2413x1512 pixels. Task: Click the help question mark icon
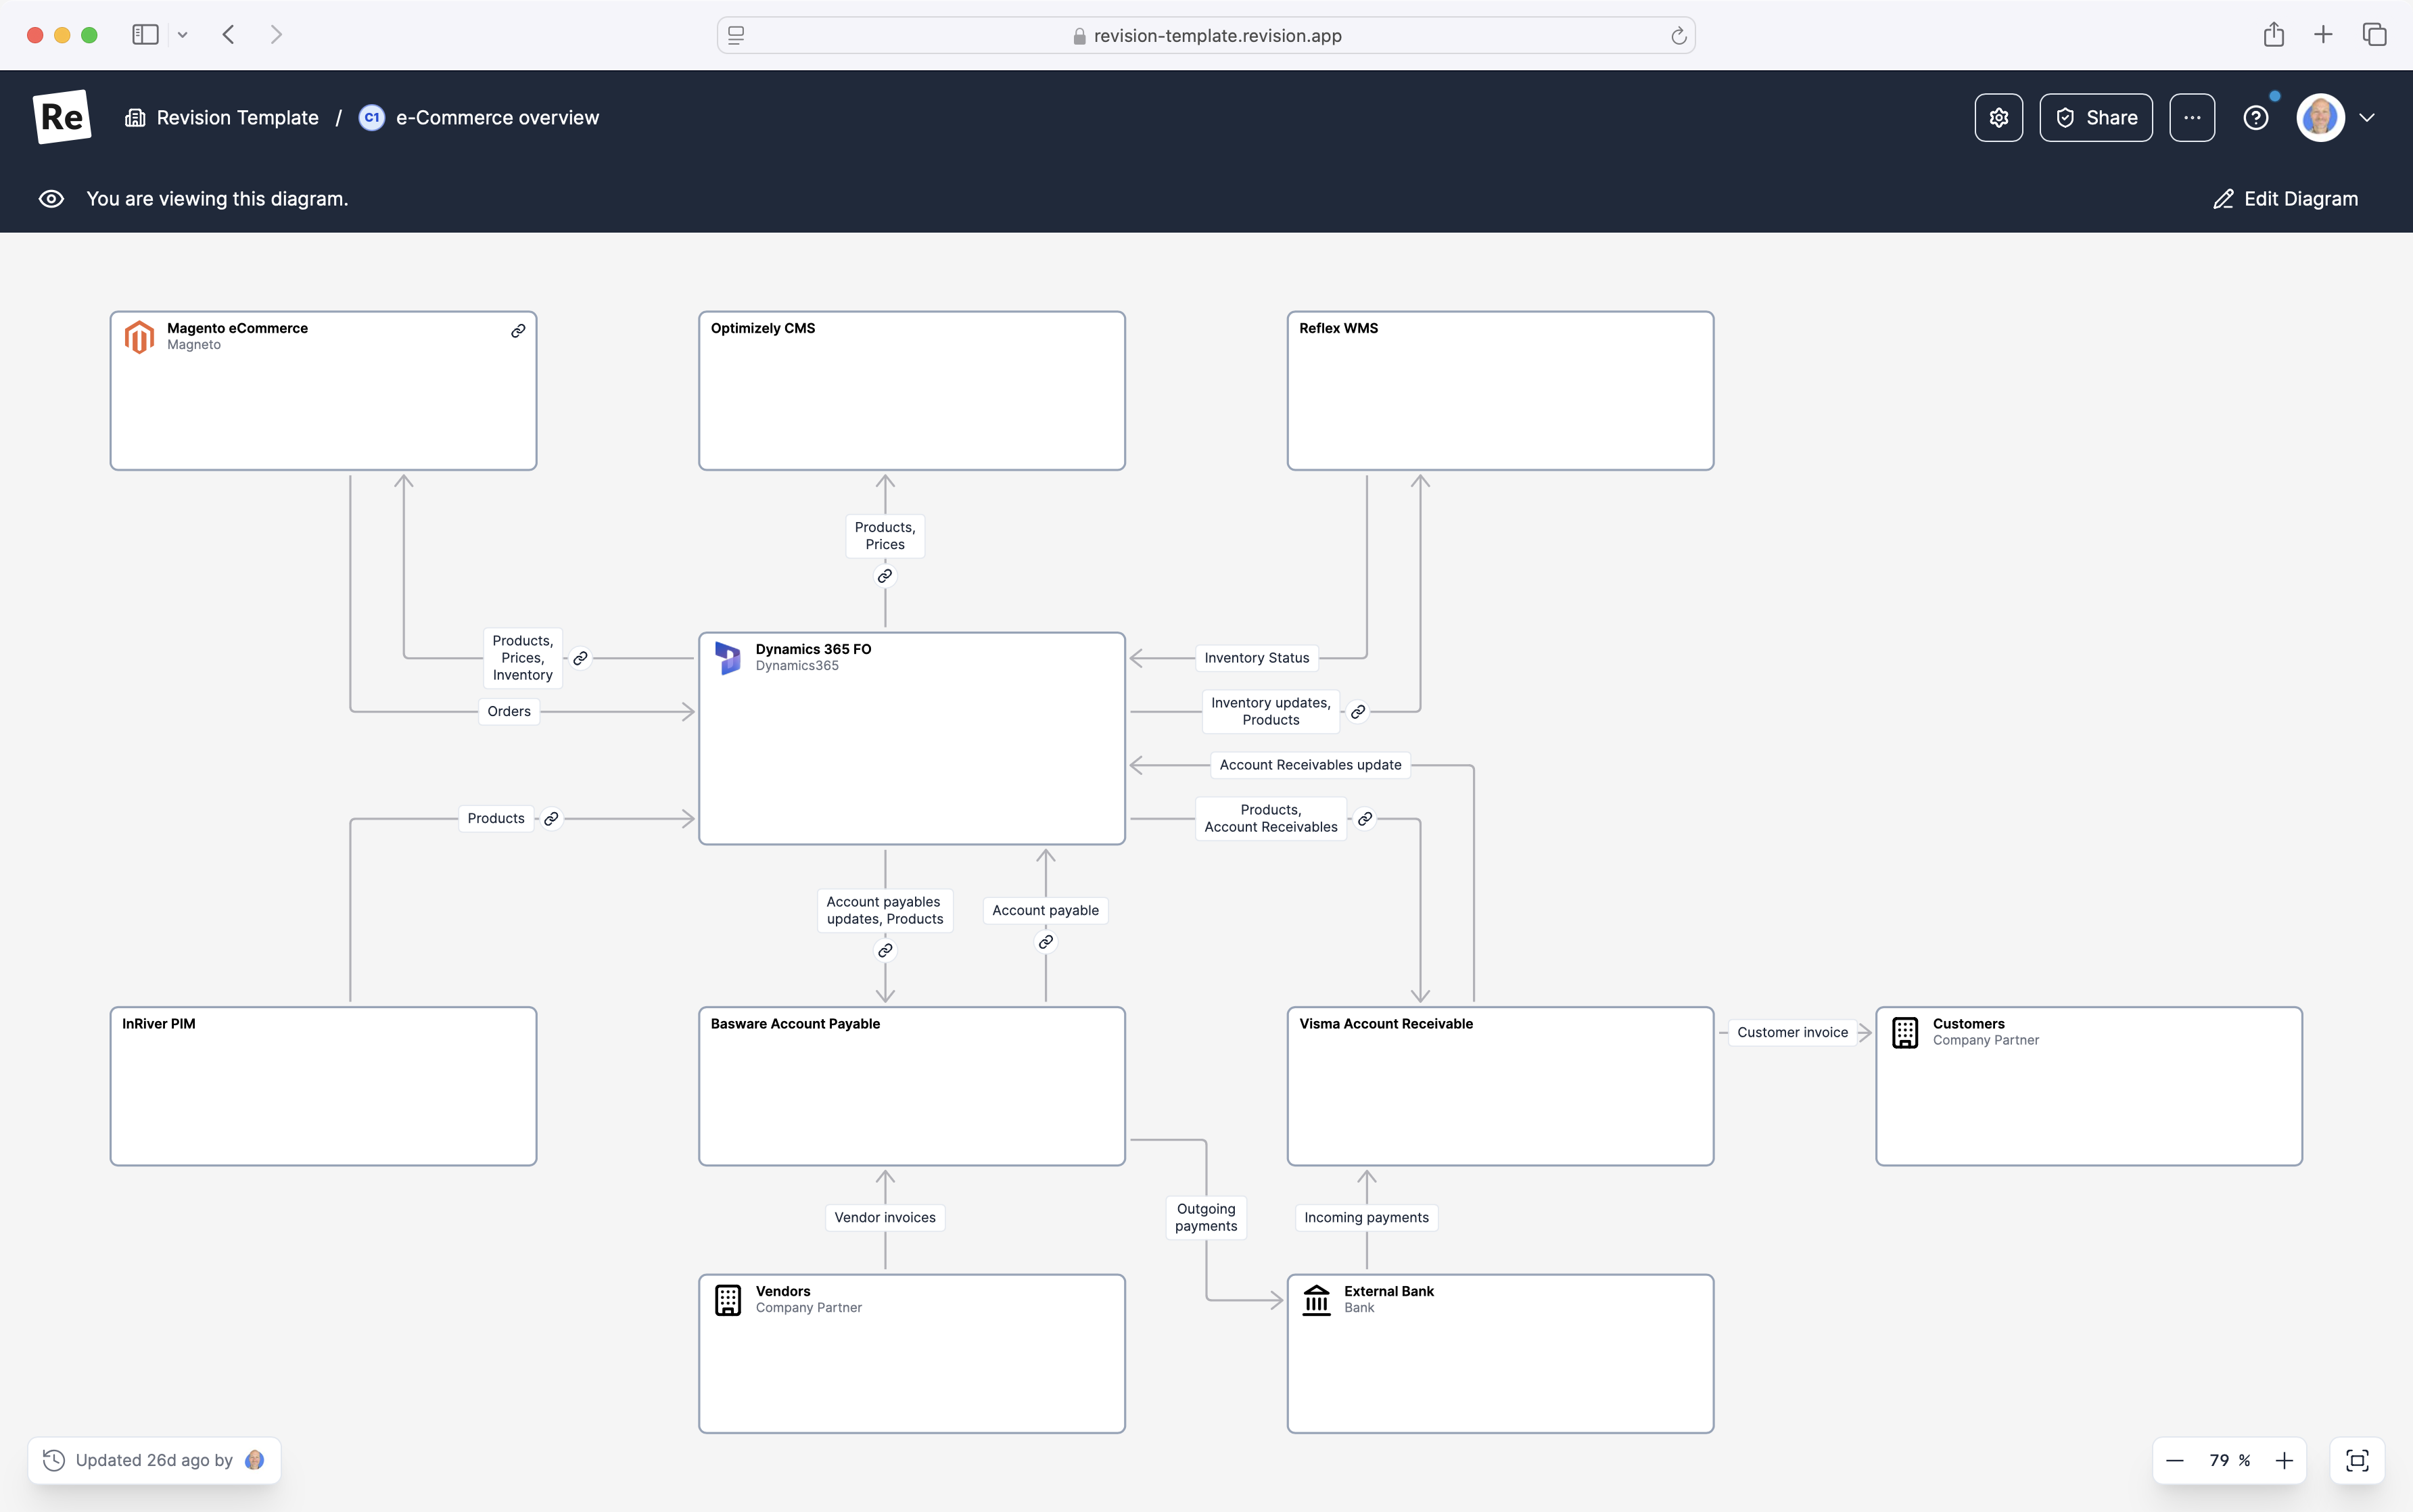[x=2257, y=117]
